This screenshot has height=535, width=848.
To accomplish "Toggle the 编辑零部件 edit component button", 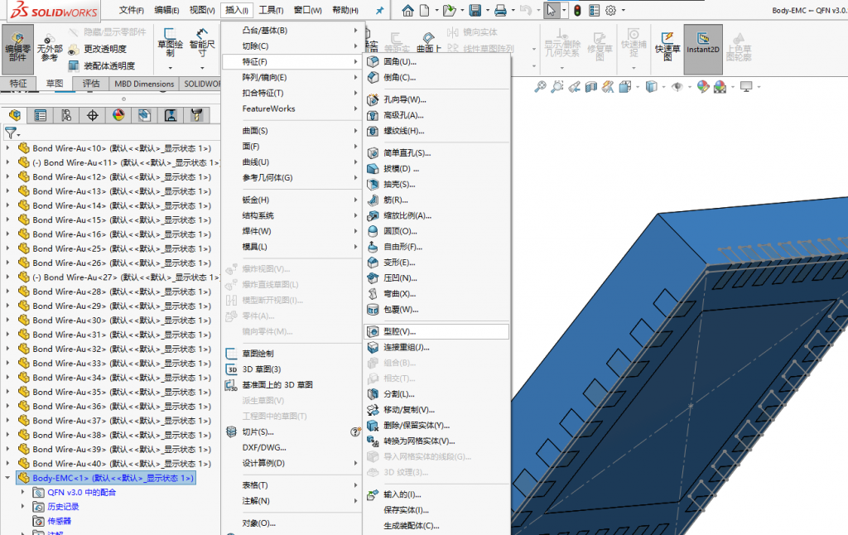I will click(18, 49).
